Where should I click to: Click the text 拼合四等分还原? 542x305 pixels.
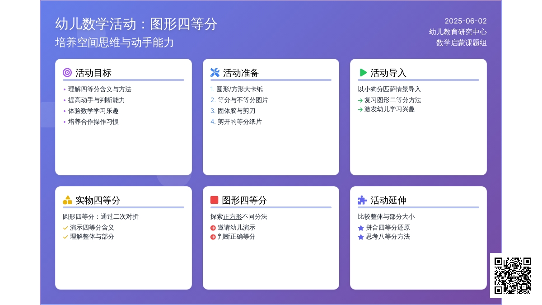click(x=388, y=228)
